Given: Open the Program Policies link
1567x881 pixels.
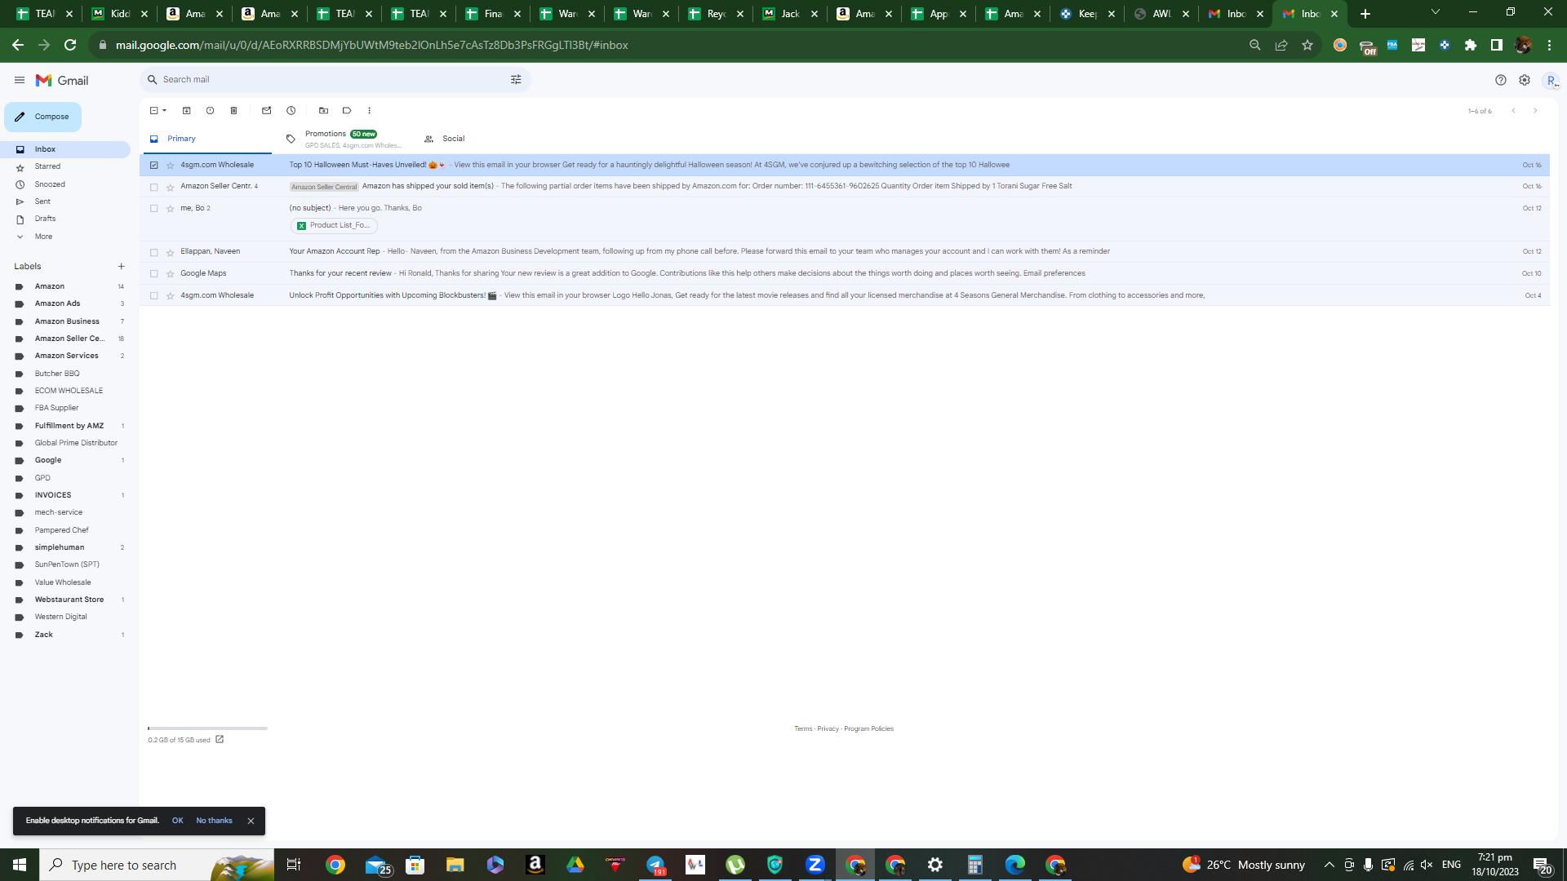Looking at the screenshot, I should pos(868,729).
